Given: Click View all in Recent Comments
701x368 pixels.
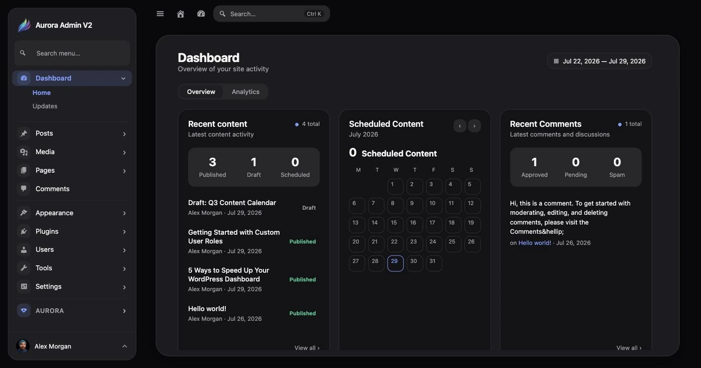Looking at the screenshot, I should pos(629,348).
